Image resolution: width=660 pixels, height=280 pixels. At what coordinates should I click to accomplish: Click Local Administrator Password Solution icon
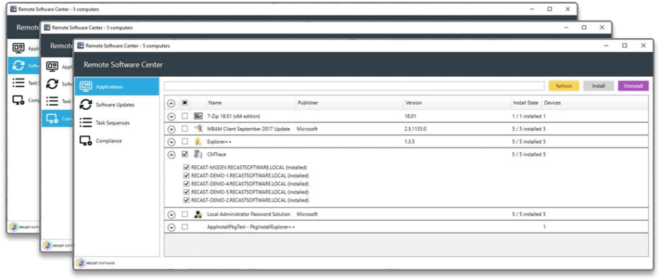[x=198, y=214]
